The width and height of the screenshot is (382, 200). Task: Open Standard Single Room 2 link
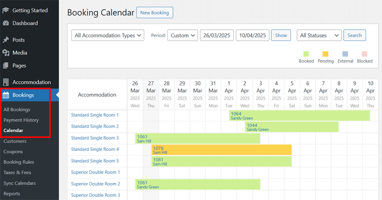pyautogui.click(x=95, y=126)
